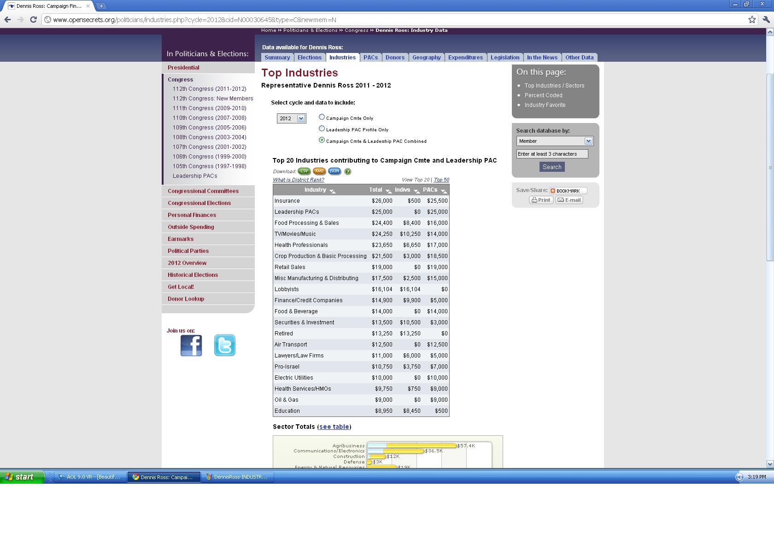
Task: Select Campaign Cmte & Leadership PAC Combined
Action: tap(322, 140)
